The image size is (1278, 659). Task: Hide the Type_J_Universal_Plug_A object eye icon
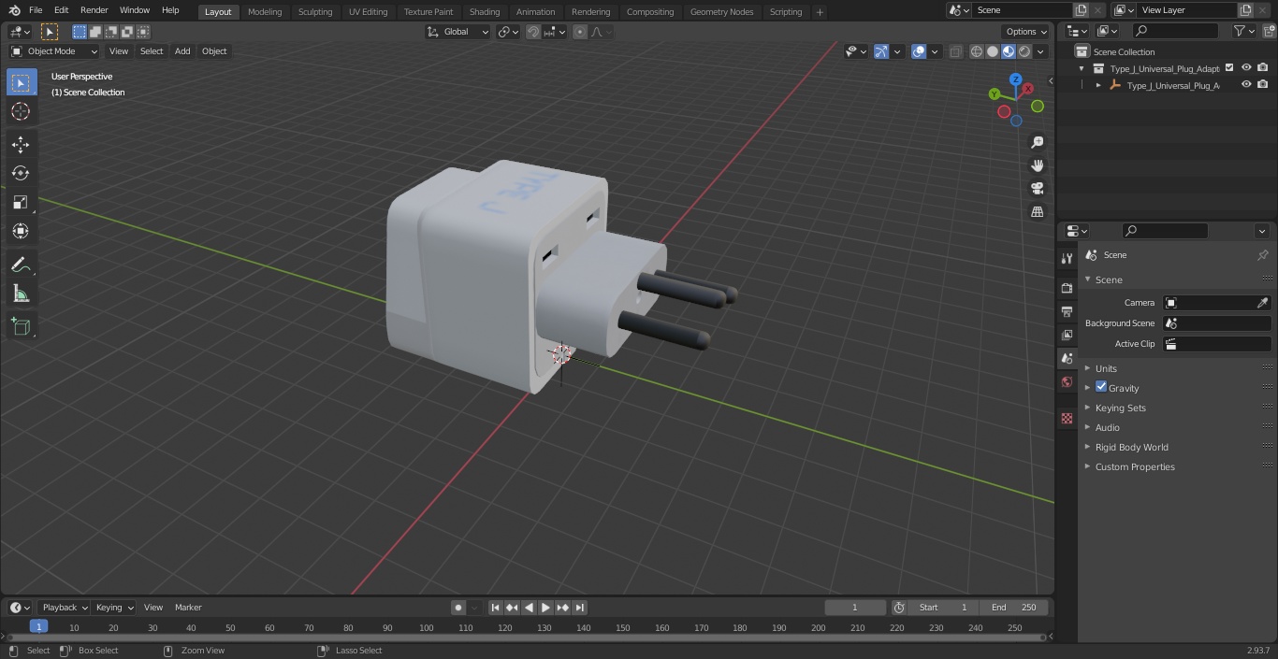pos(1246,85)
